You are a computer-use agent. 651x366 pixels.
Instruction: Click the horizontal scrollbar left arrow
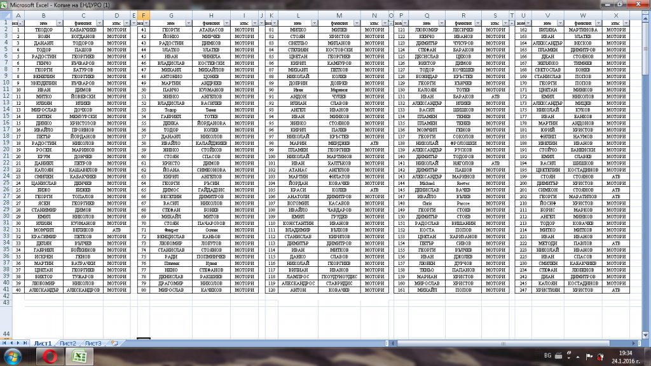coord(393,343)
